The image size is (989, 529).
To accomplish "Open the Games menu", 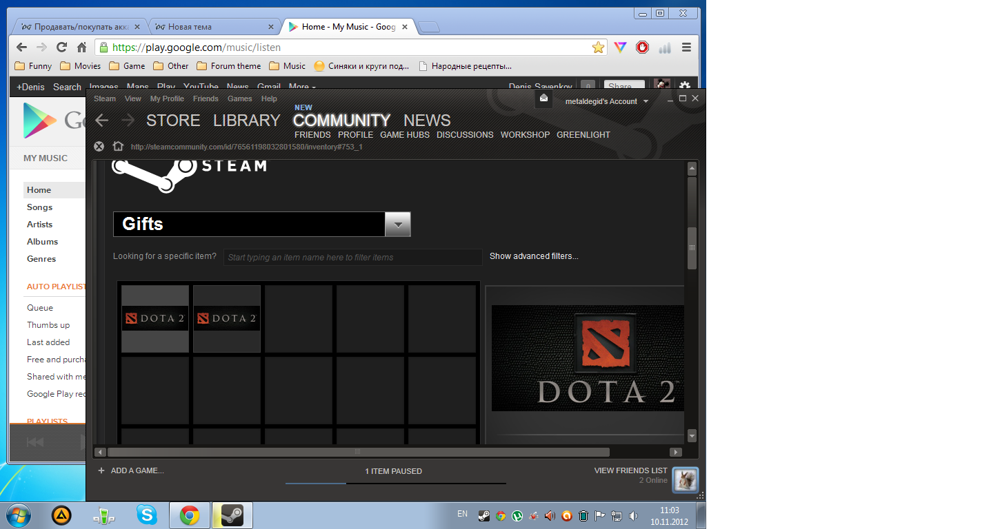I will pos(240,98).
